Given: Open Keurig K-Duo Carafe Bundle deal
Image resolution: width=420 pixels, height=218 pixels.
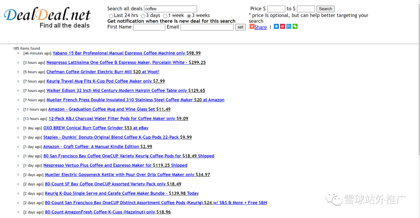Looking at the screenshot, I should tap(122, 193).
